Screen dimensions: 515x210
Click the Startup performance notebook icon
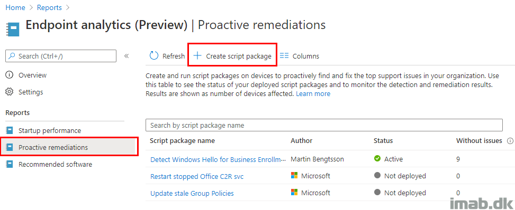(10, 130)
